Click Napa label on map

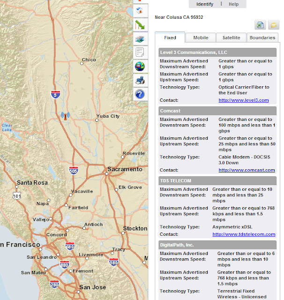[x=42, y=203]
